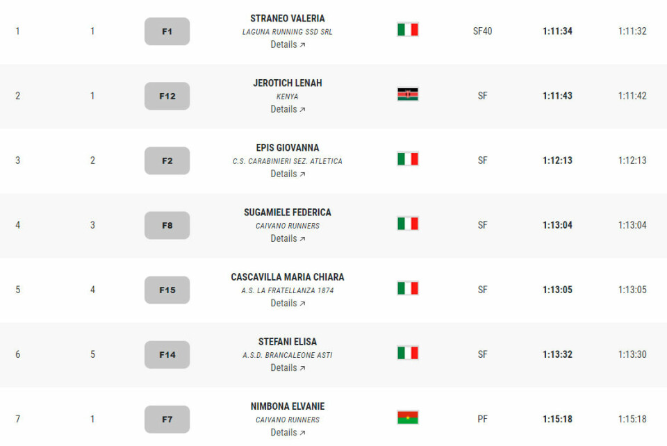Select the F12 bib badge
667x446 pixels.
167,96
